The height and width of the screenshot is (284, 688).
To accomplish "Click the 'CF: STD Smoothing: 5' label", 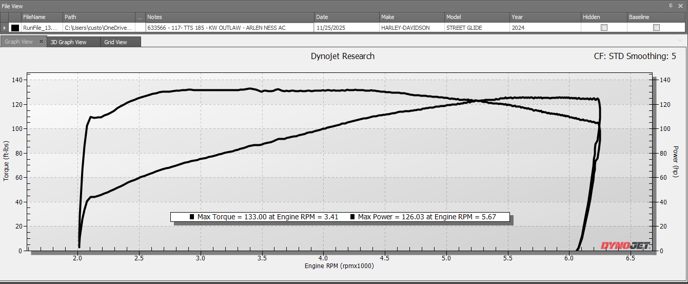I will coord(635,56).
